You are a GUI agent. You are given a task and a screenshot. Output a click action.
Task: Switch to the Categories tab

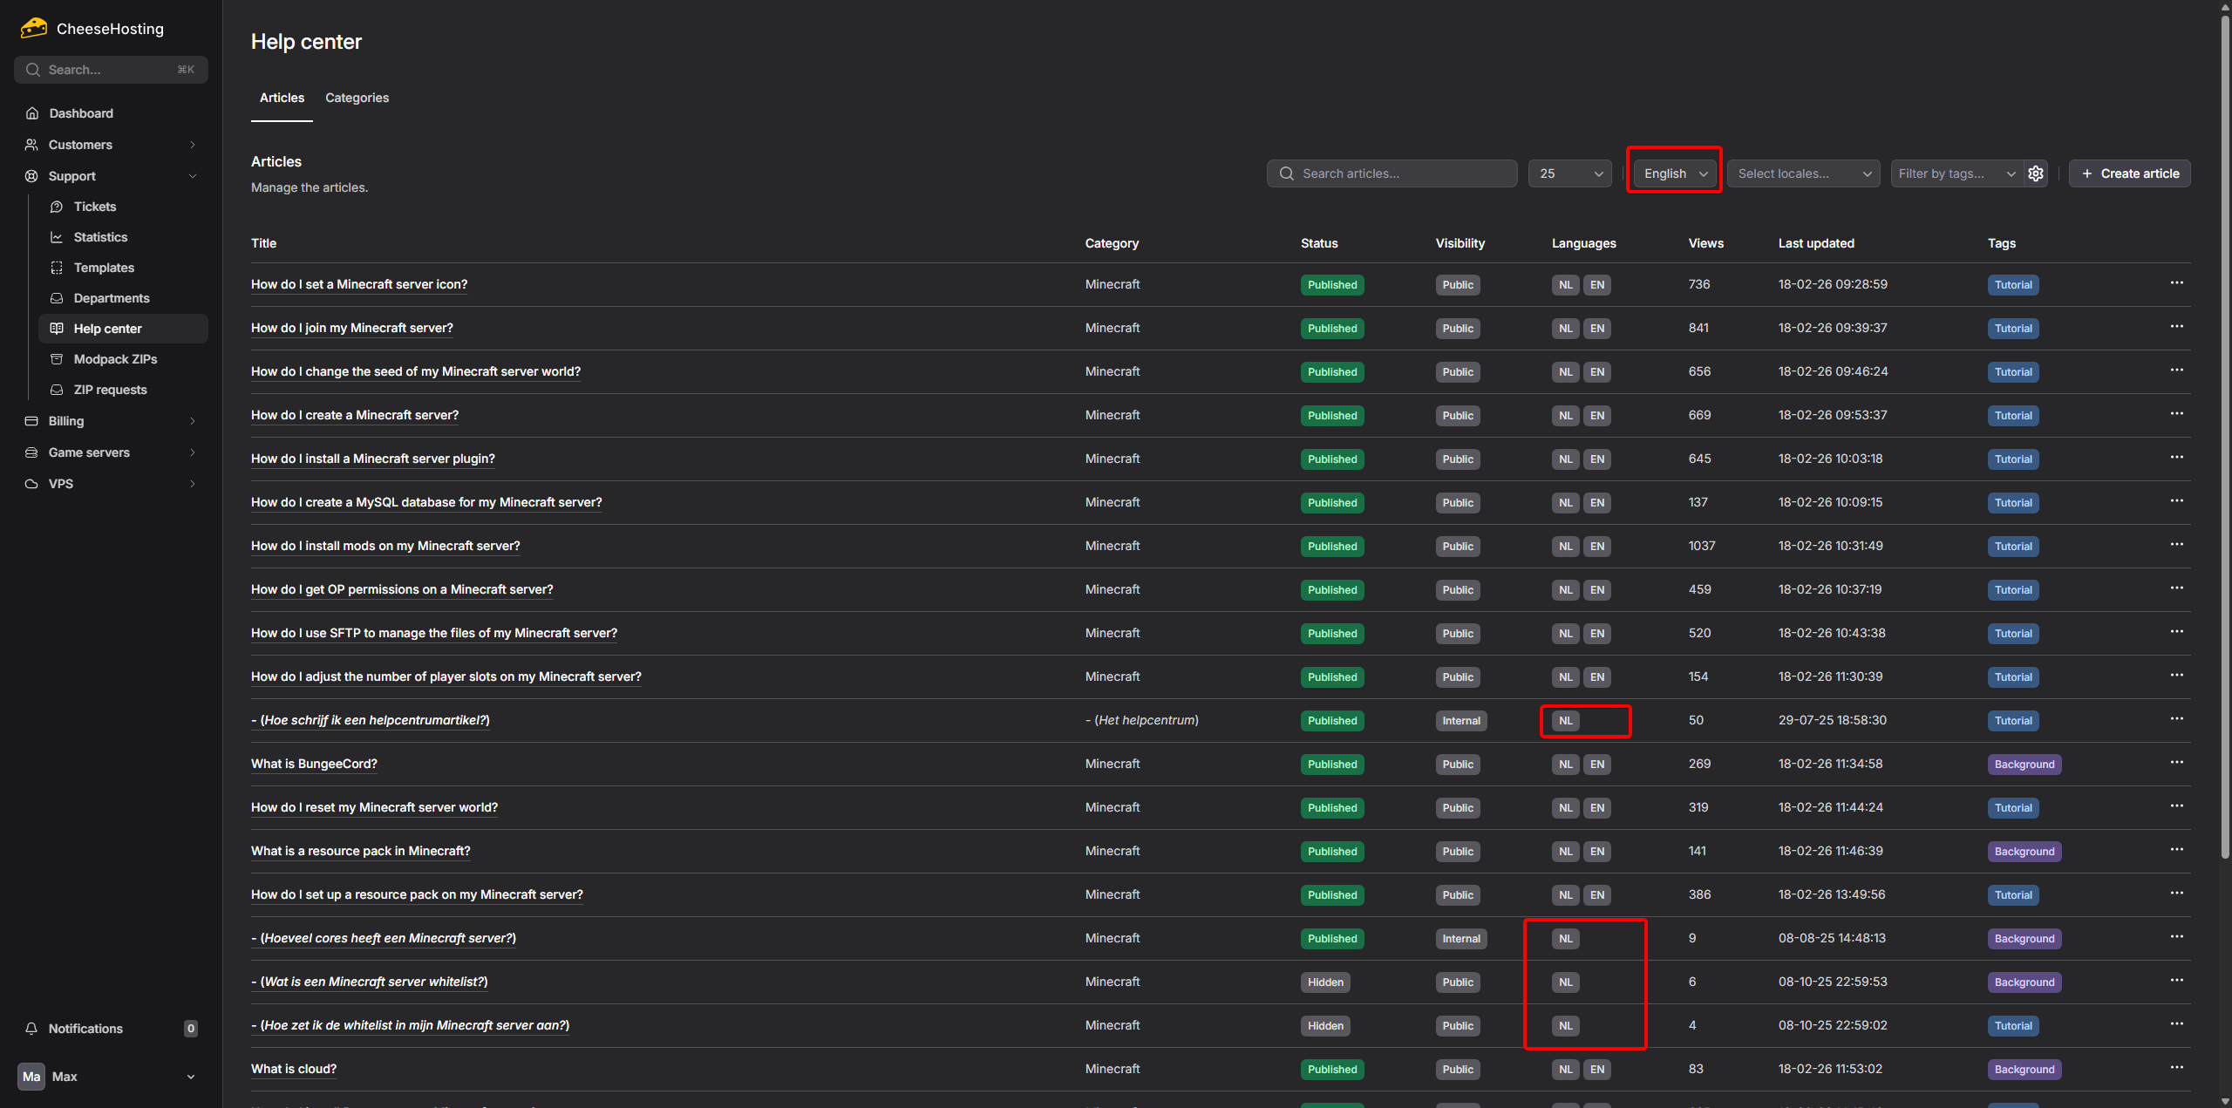click(357, 98)
